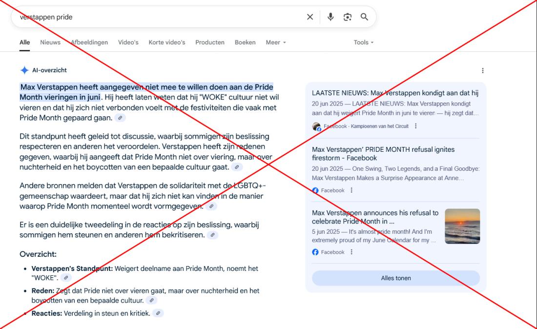Open the link chip in the Reden bullet
This screenshot has height=329, width=537.
(151, 300)
